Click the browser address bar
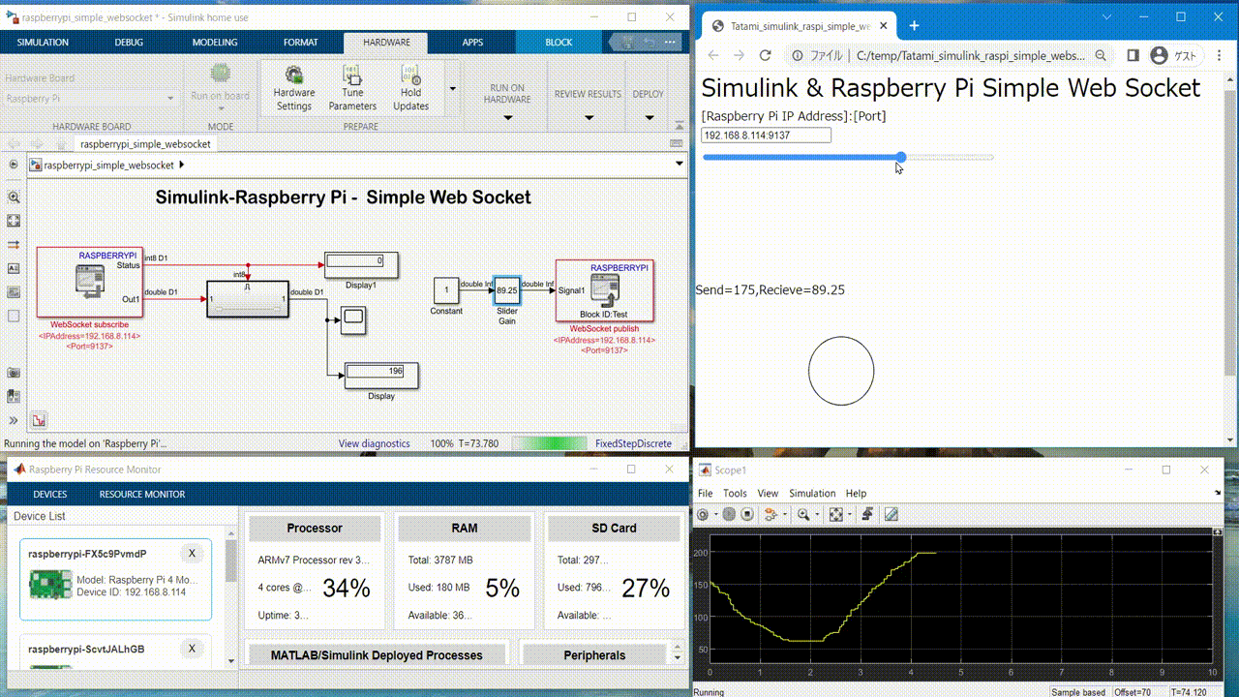Screen dimensions: 1239x697 click(x=950, y=55)
